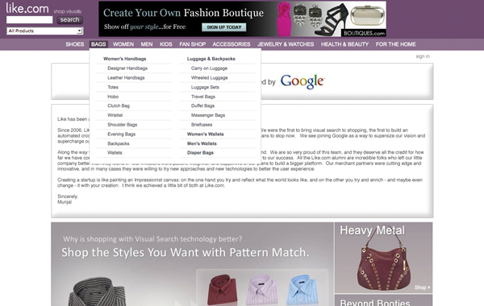Open the FOR THE HOME menu
Viewport: 484px width, 306px height.
[396, 44]
